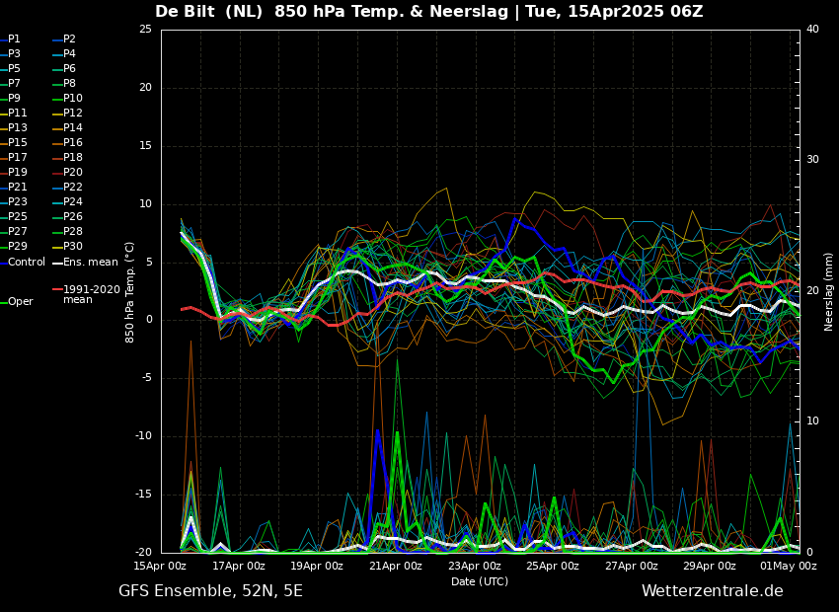Click the P3 legend label

click(14, 54)
